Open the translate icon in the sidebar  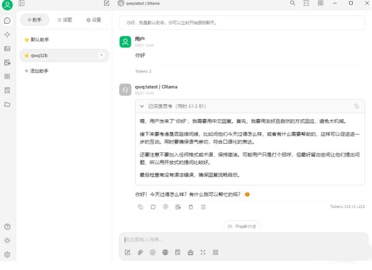[x=7, y=63]
